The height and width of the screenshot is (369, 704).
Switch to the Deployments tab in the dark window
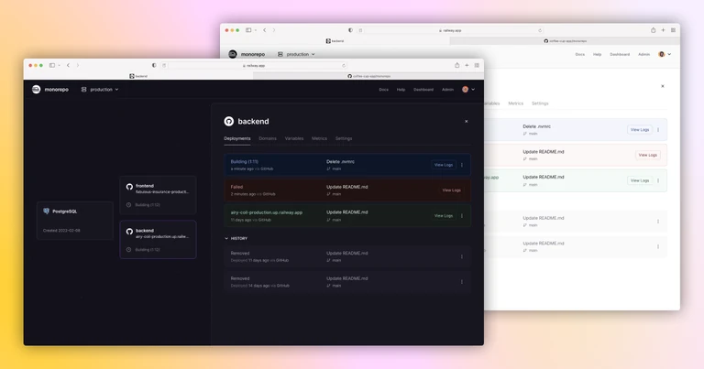point(237,138)
